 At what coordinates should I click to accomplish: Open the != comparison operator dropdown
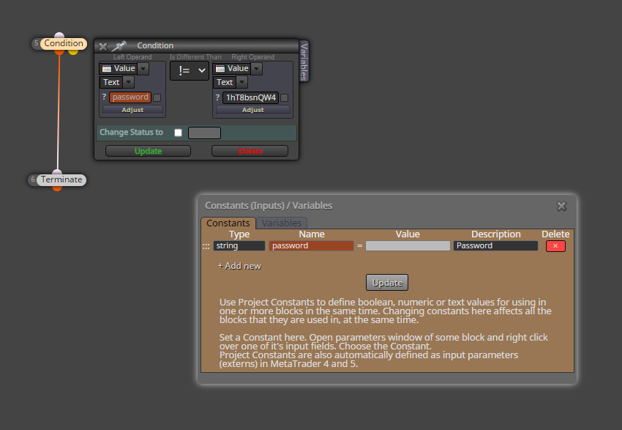190,70
